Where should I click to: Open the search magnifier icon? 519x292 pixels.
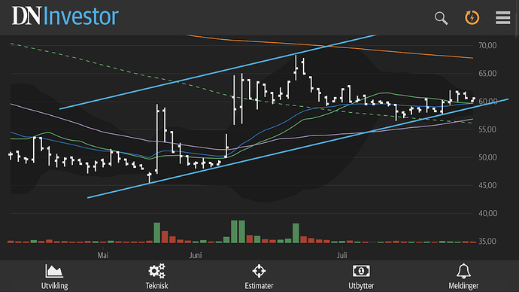point(441,18)
